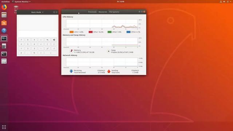Select the System Monitor dock icon
This screenshot has height=131, width=233.
point(4,39)
